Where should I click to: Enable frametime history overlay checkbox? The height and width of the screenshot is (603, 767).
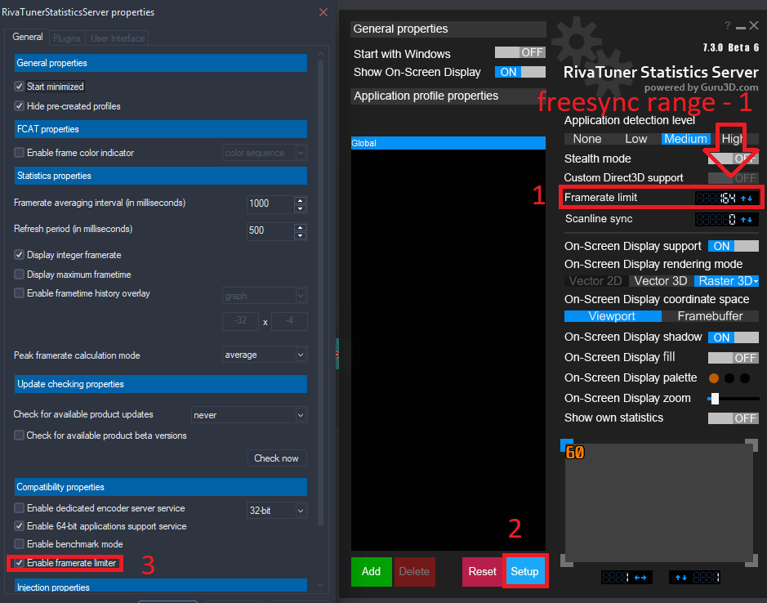click(x=19, y=293)
